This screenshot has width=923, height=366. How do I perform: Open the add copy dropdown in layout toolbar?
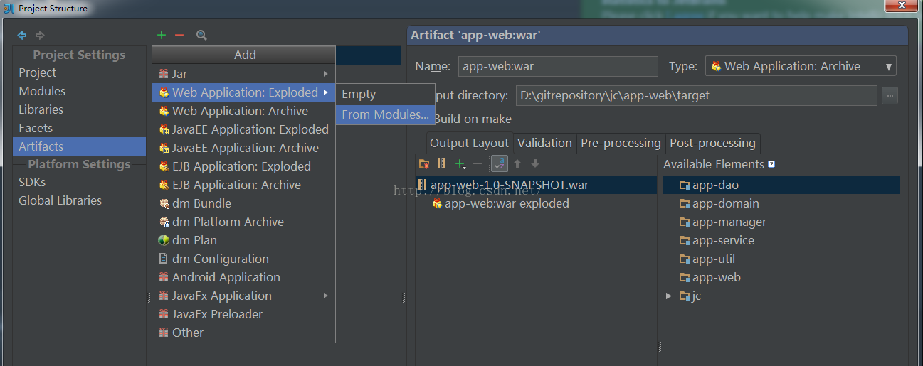(461, 164)
